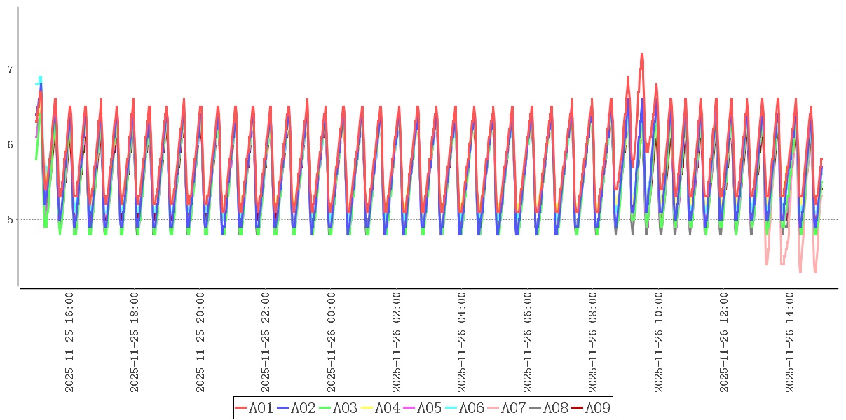This screenshot has width=846, height=420.
Task: Click the A04 legend label
Action: pos(388,408)
